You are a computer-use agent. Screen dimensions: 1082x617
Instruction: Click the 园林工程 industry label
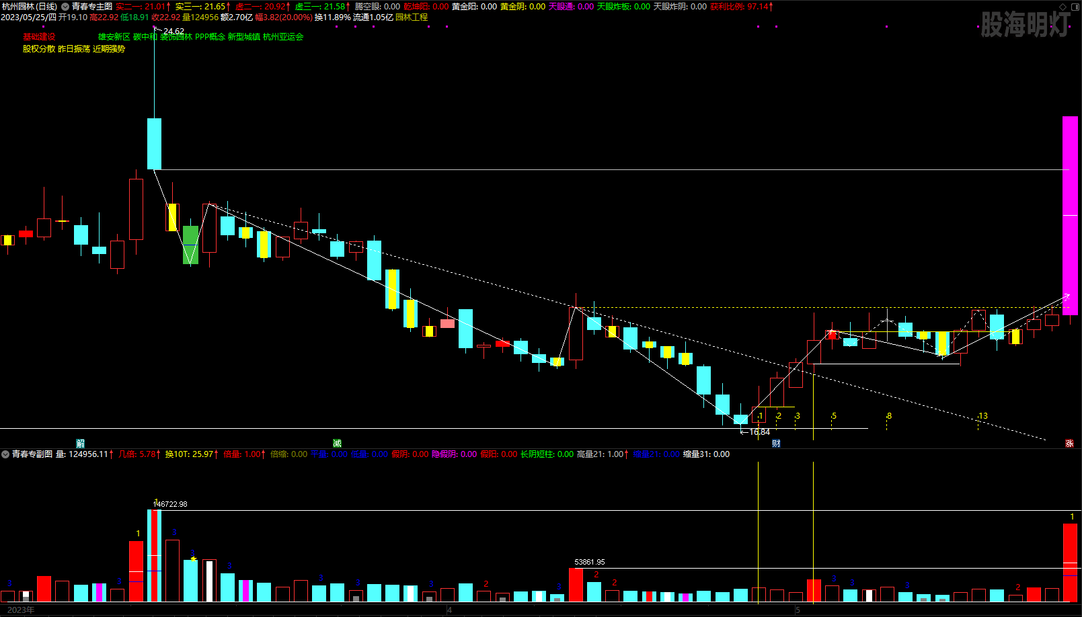click(x=412, y=17)
